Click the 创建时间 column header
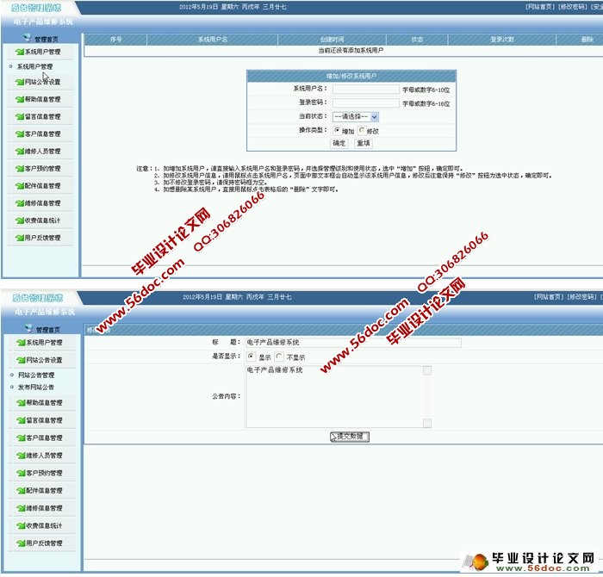Image resolution: width=603 pixels, height=577 pixels. [333, 40]
